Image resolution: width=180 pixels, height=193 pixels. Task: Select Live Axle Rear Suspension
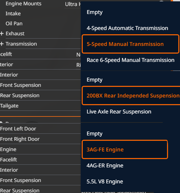pos(119,111)
